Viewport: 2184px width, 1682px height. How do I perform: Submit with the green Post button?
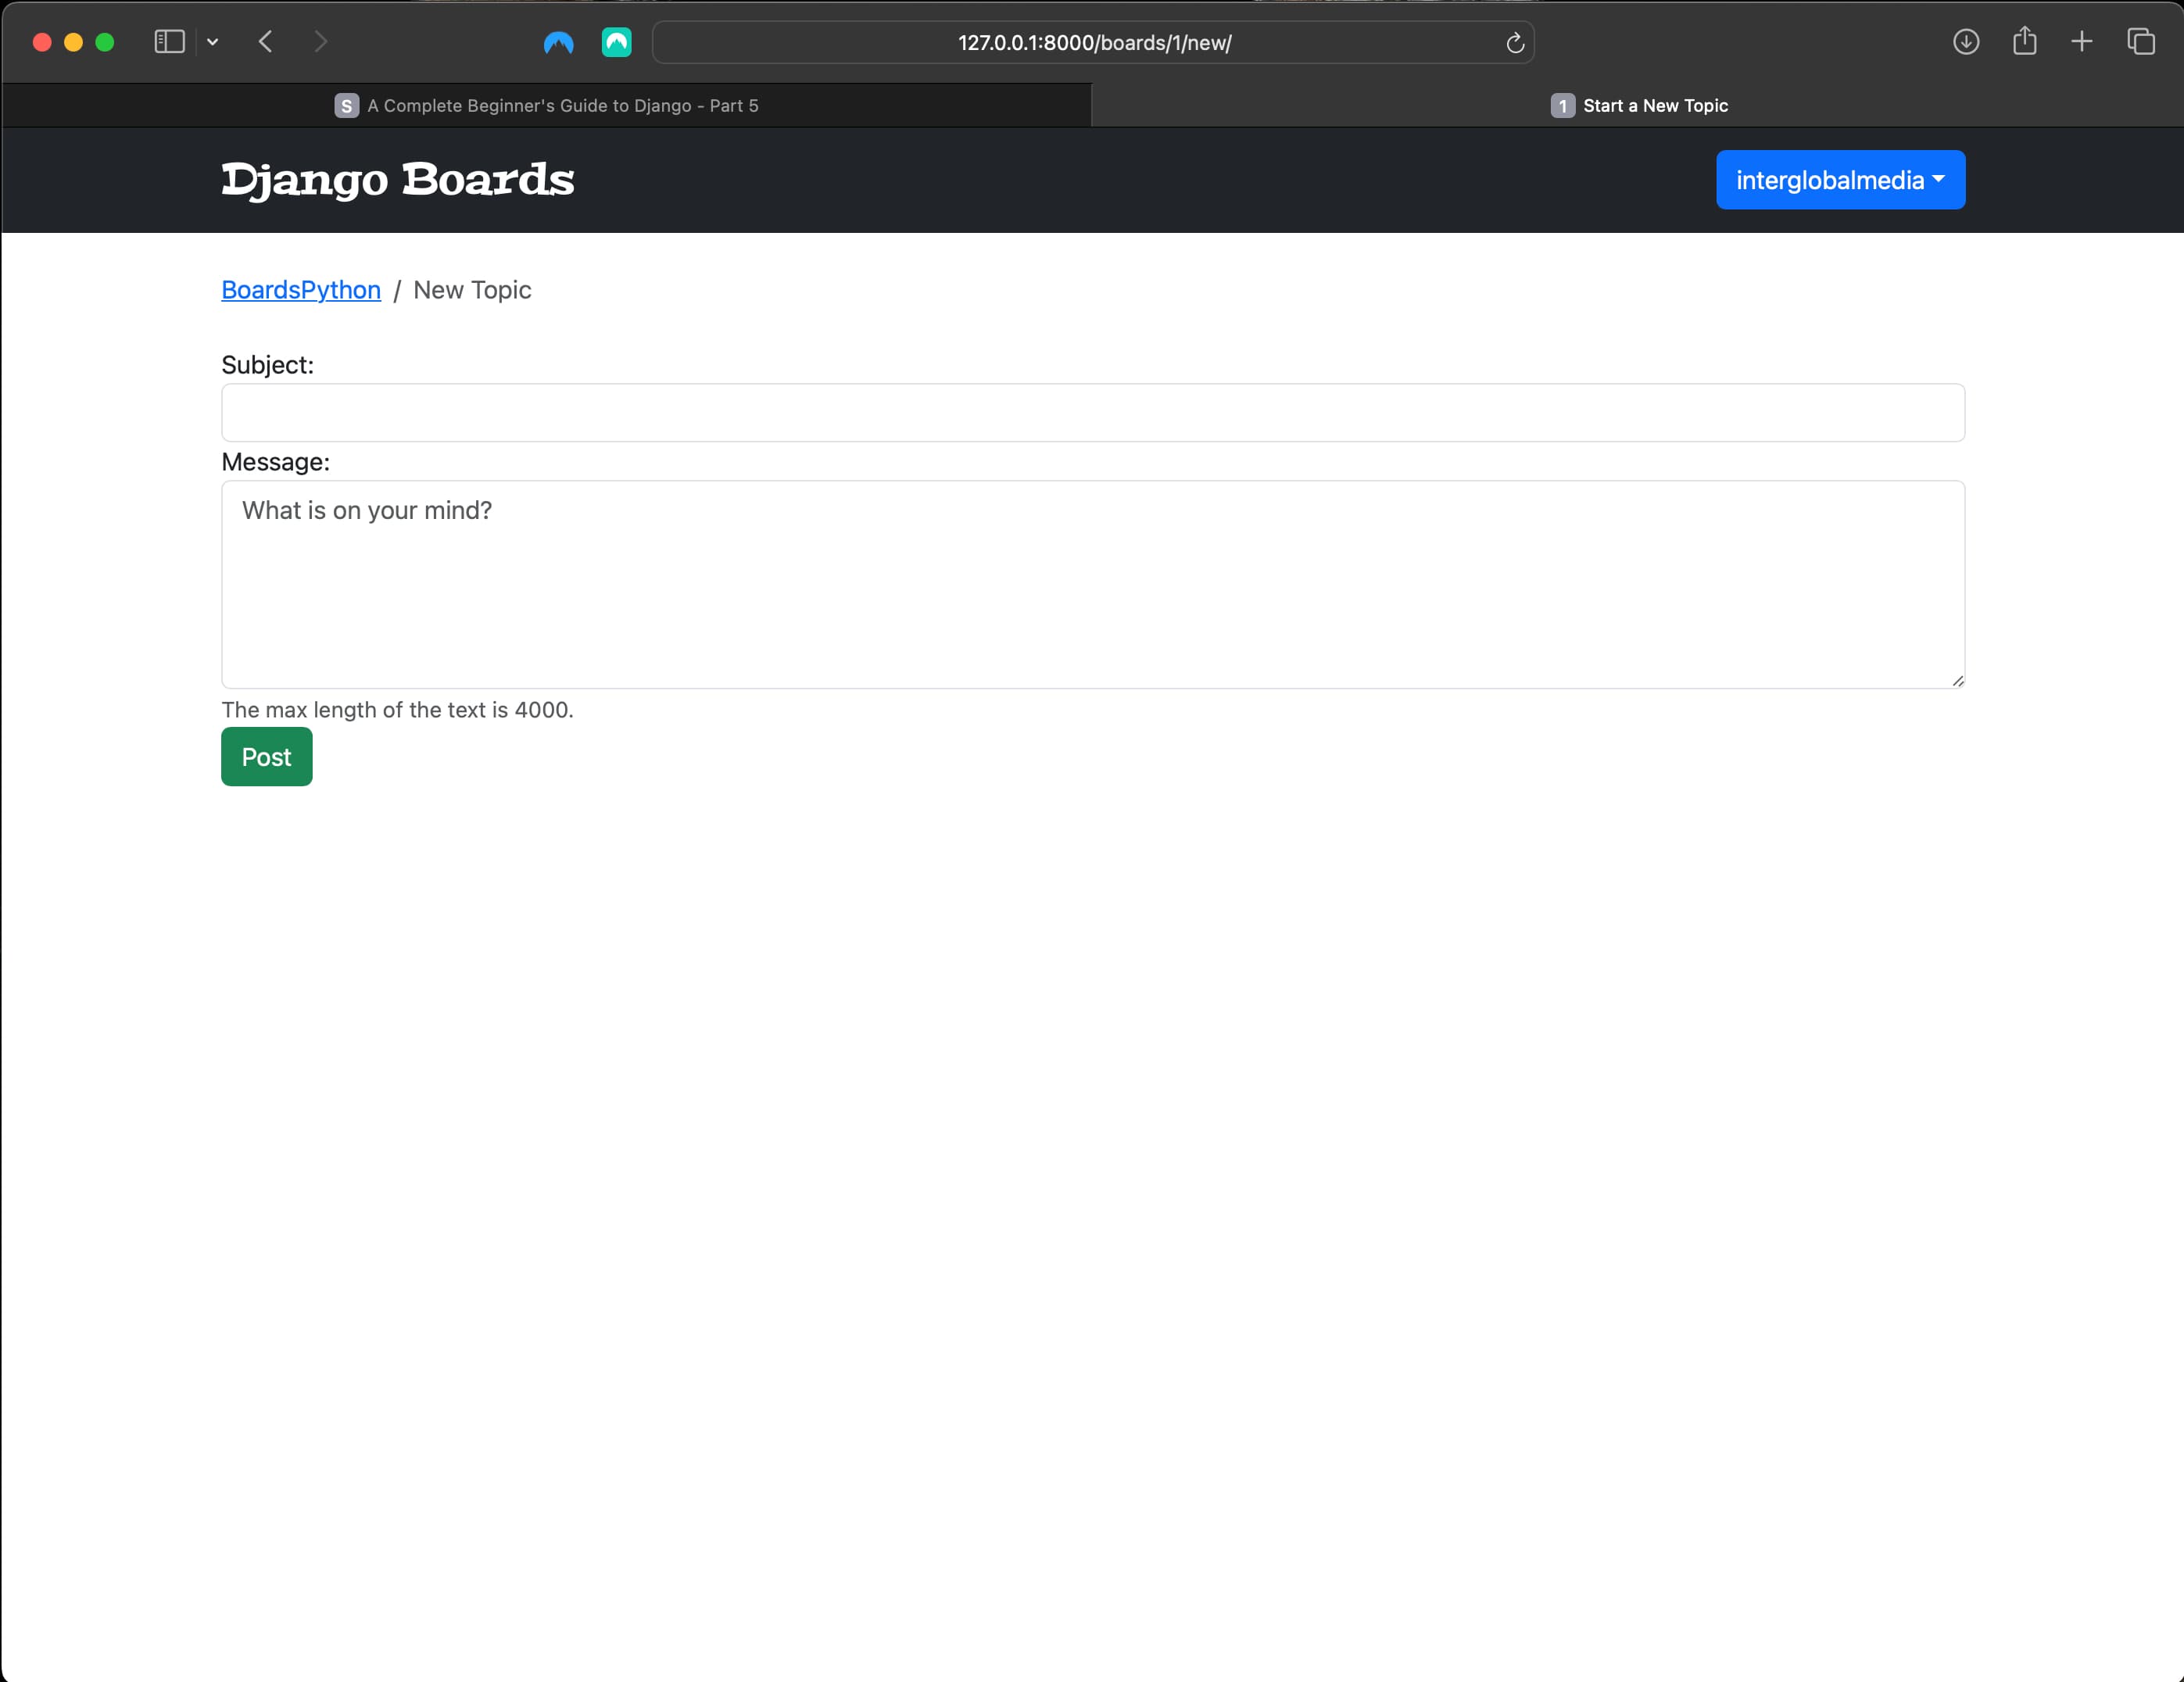[267, 757]
